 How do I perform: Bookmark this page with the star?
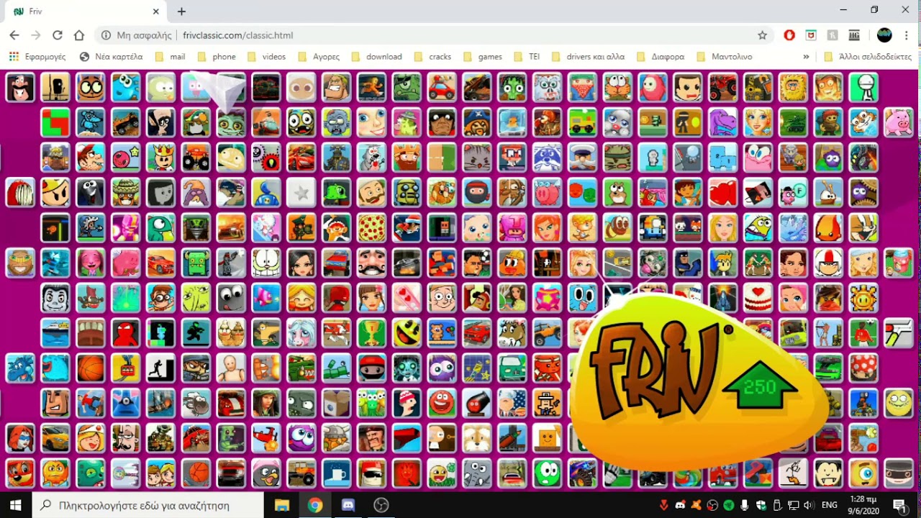point(762,35)
